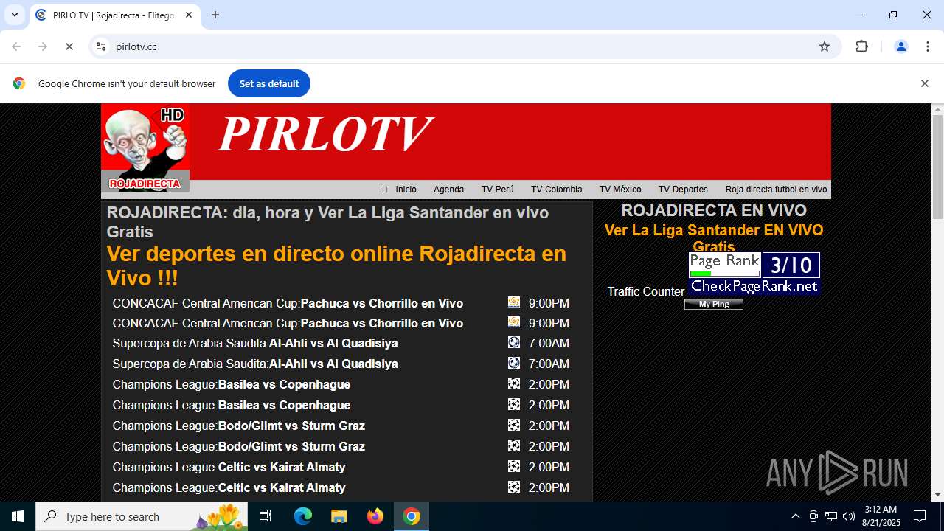Viewport: 944px width, 531px height.
Task: Click the Traffic Counter text
Action: tap(646, 291)
